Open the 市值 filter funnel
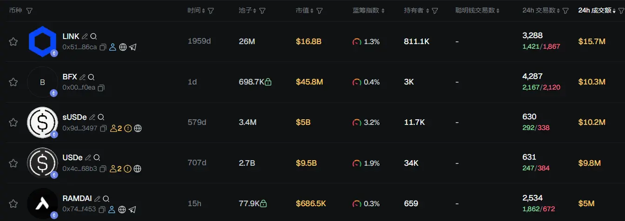Screen dimensions: 625x221 point(319,11)
